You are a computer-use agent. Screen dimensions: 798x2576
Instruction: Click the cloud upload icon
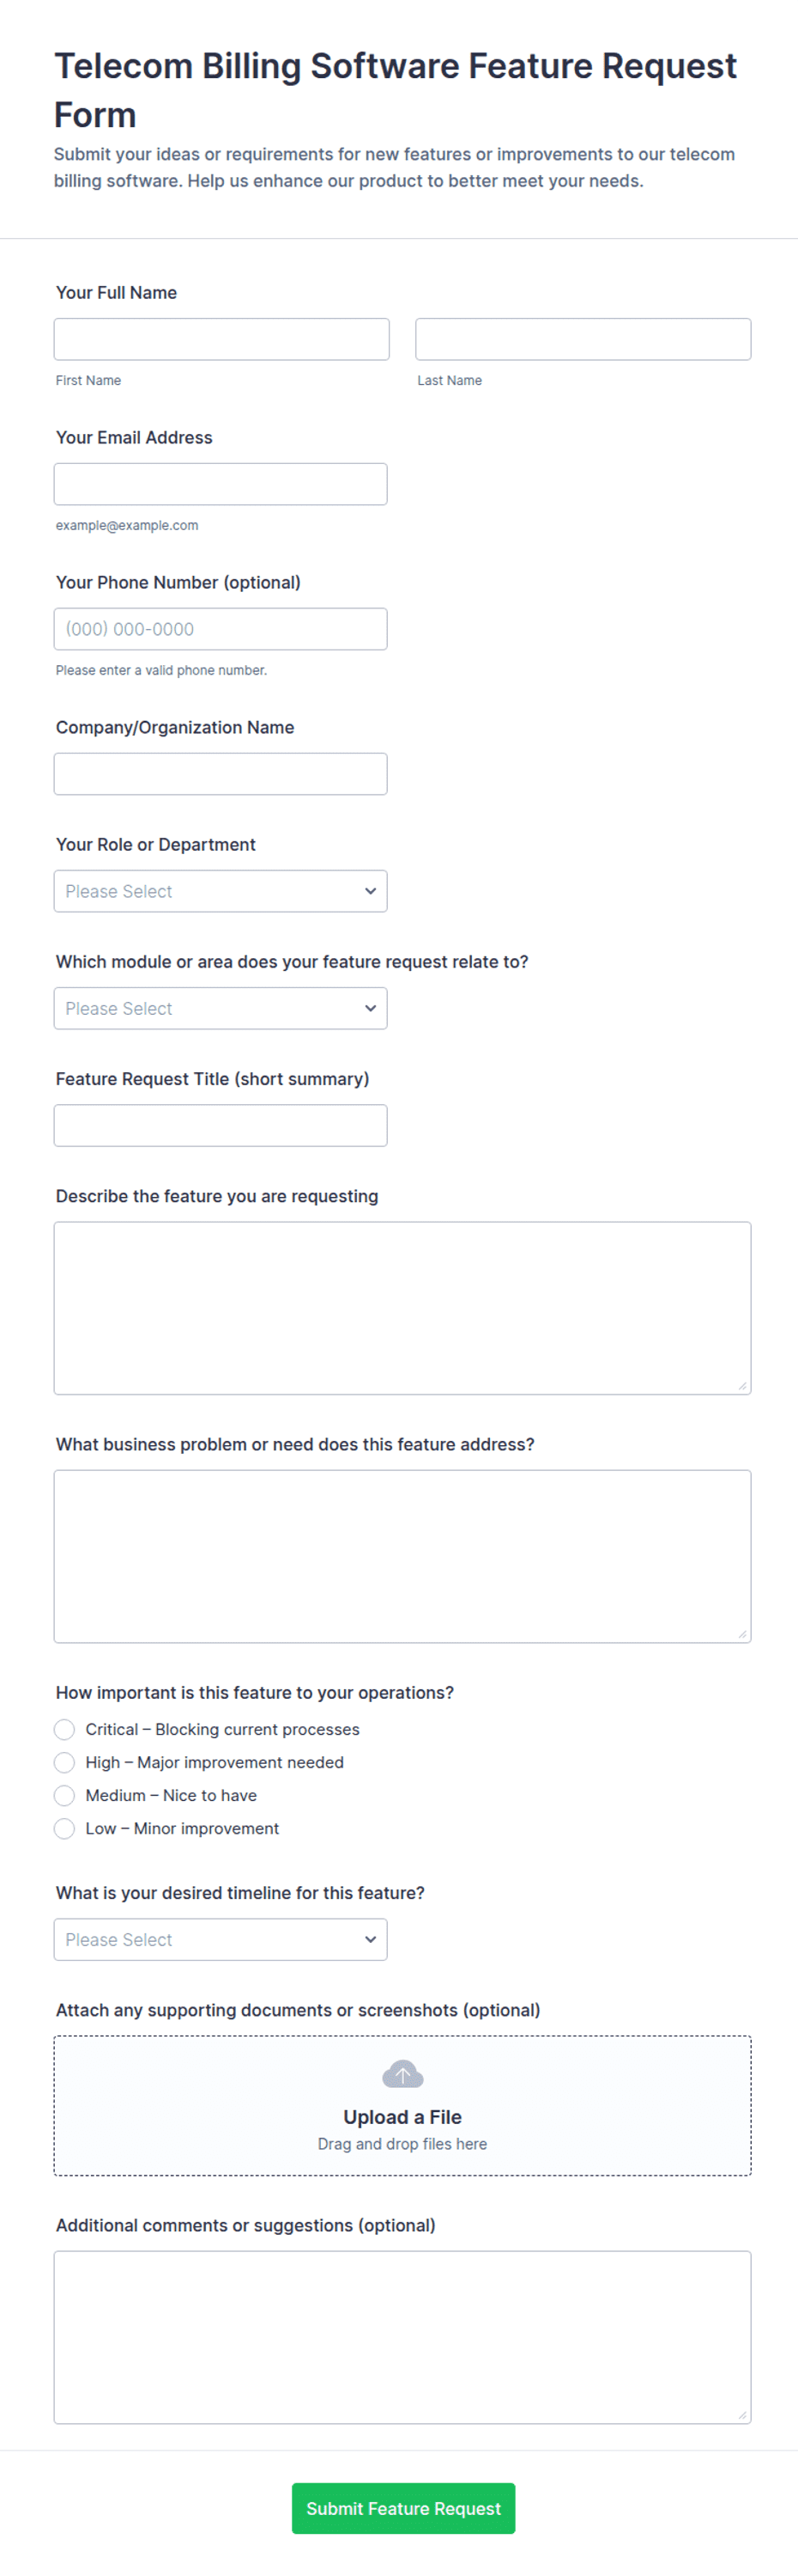(402, 2074)
